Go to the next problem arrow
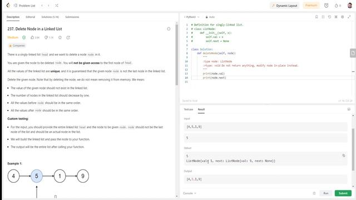Screen dimensions: 356x200 [48, 6]
